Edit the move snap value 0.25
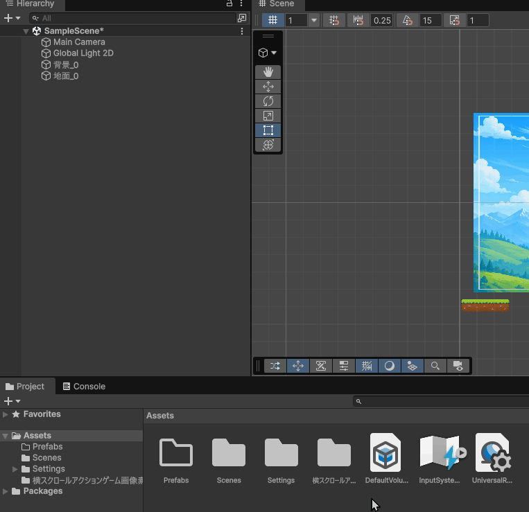529x512 pixels. click(382, 21)
